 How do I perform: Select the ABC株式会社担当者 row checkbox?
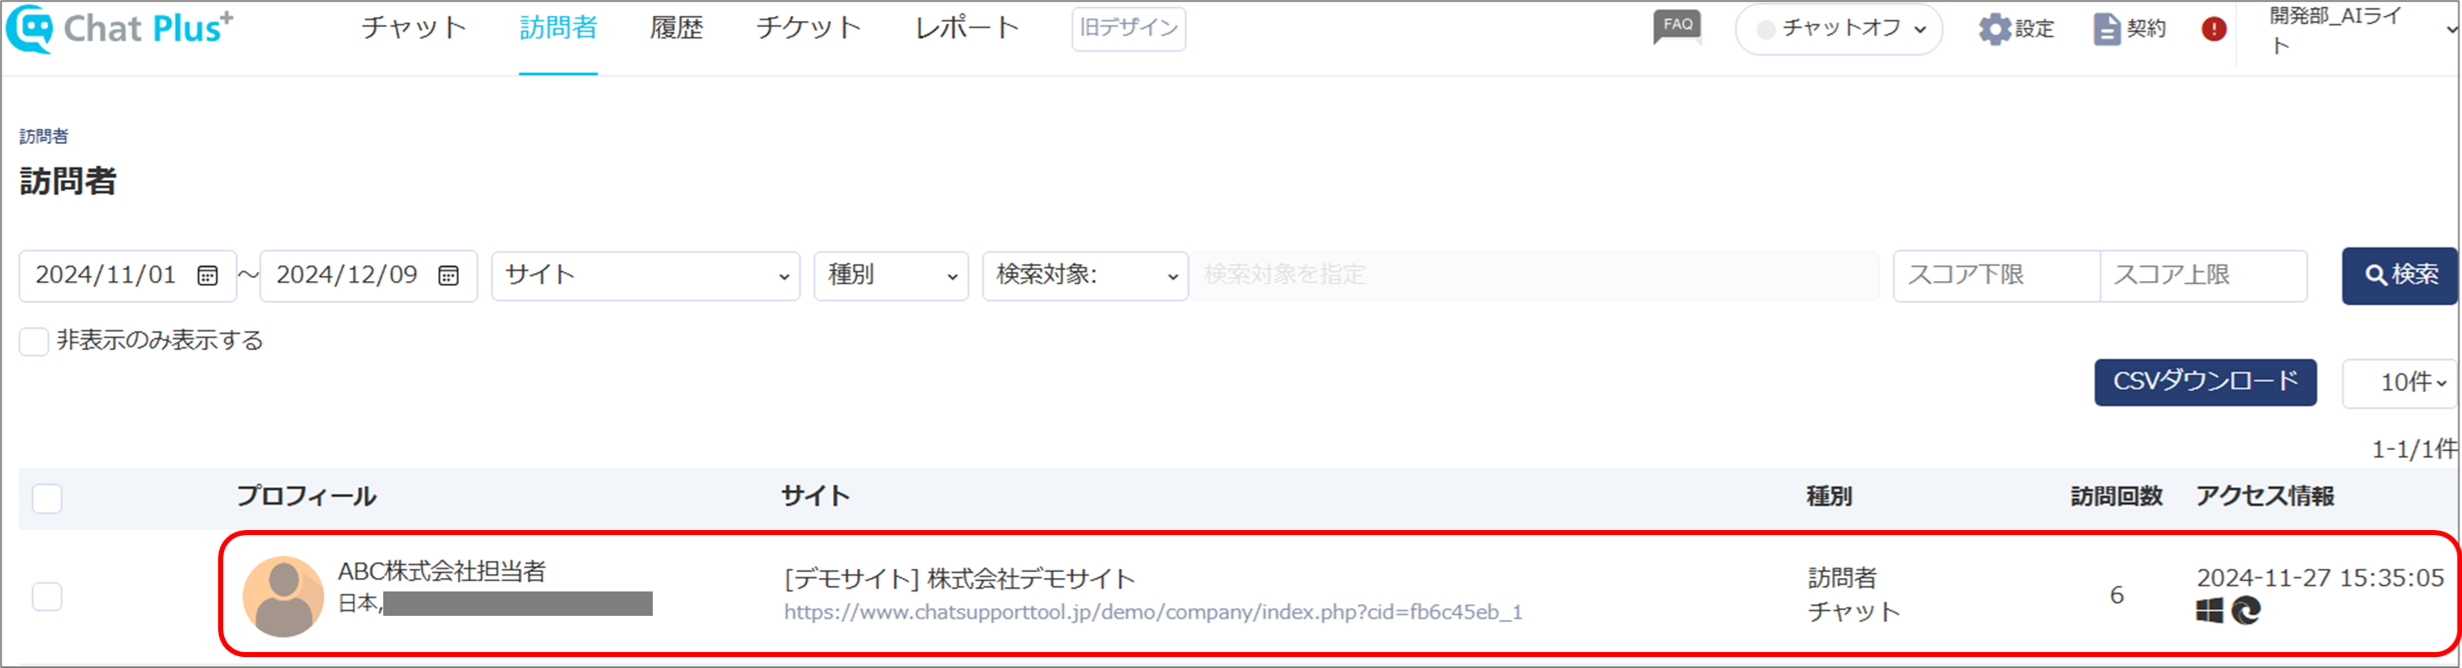[x=47, y=596]
